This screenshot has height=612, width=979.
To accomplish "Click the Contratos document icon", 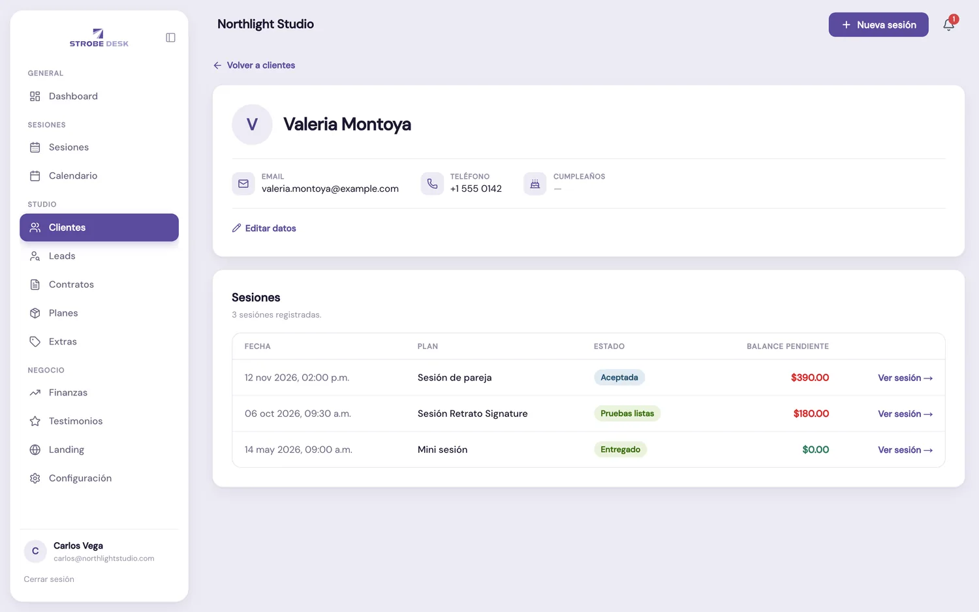I will coord(35,284).
